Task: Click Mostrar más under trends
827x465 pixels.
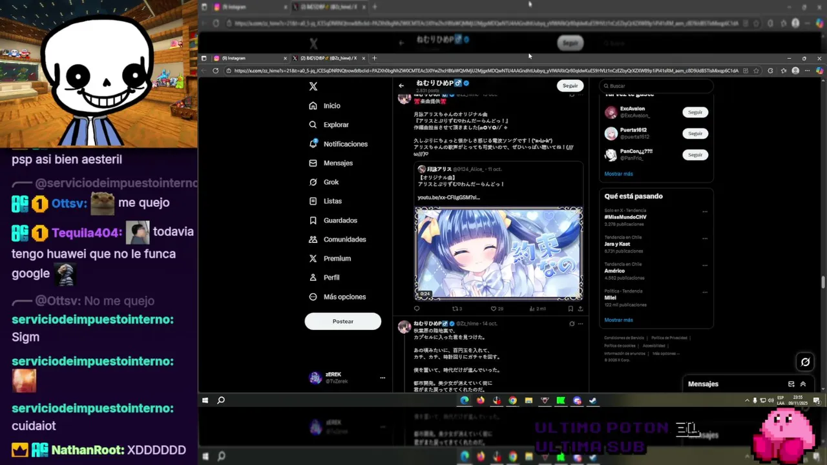Action: pos(618,320)
